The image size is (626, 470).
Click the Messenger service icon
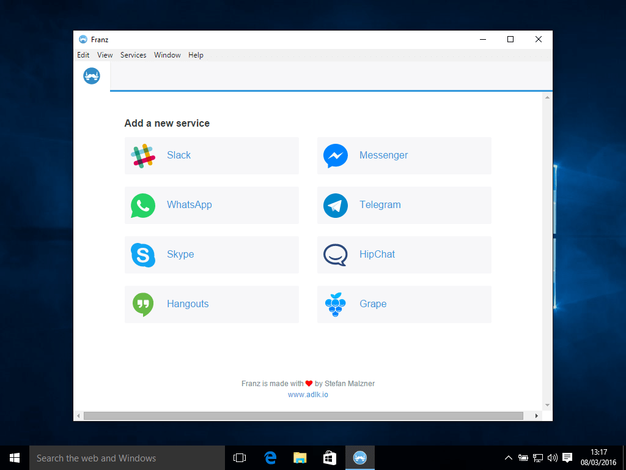click(335, 155)
